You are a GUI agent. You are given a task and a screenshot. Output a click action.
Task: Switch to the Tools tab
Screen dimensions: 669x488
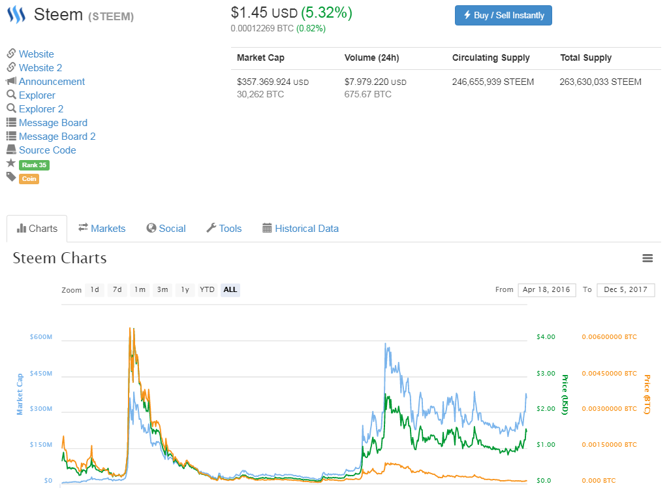(x=224, y=229)
